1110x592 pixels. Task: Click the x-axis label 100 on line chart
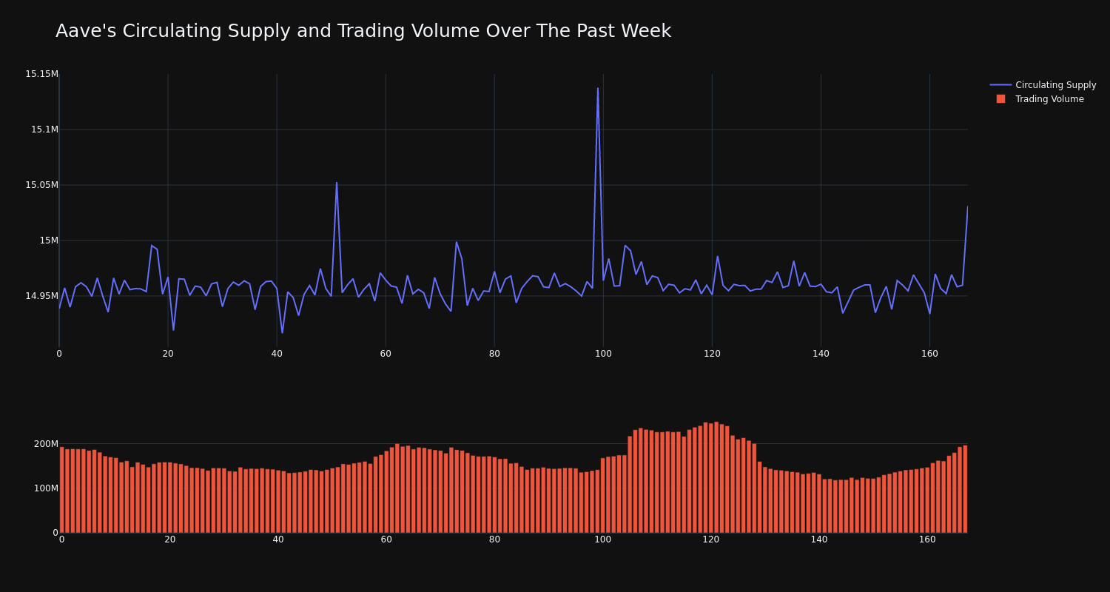603,354
